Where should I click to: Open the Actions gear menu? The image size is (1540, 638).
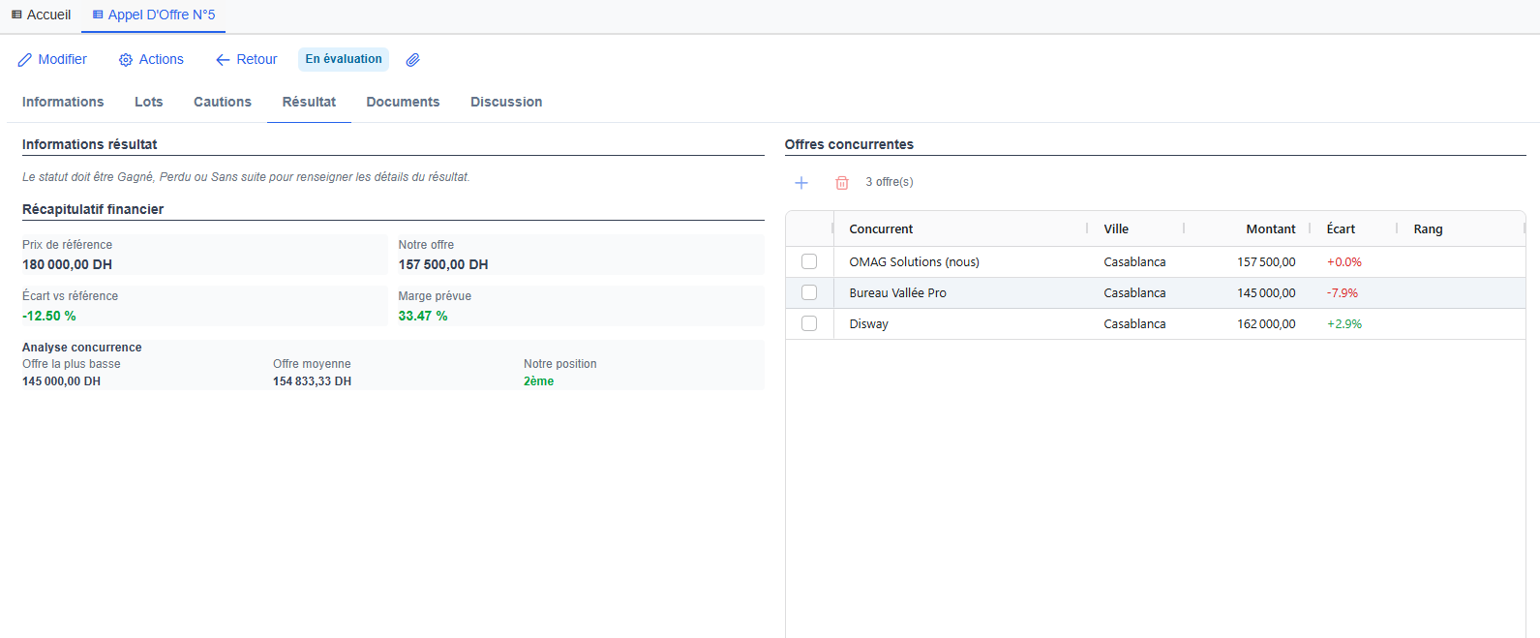(151, 60)
